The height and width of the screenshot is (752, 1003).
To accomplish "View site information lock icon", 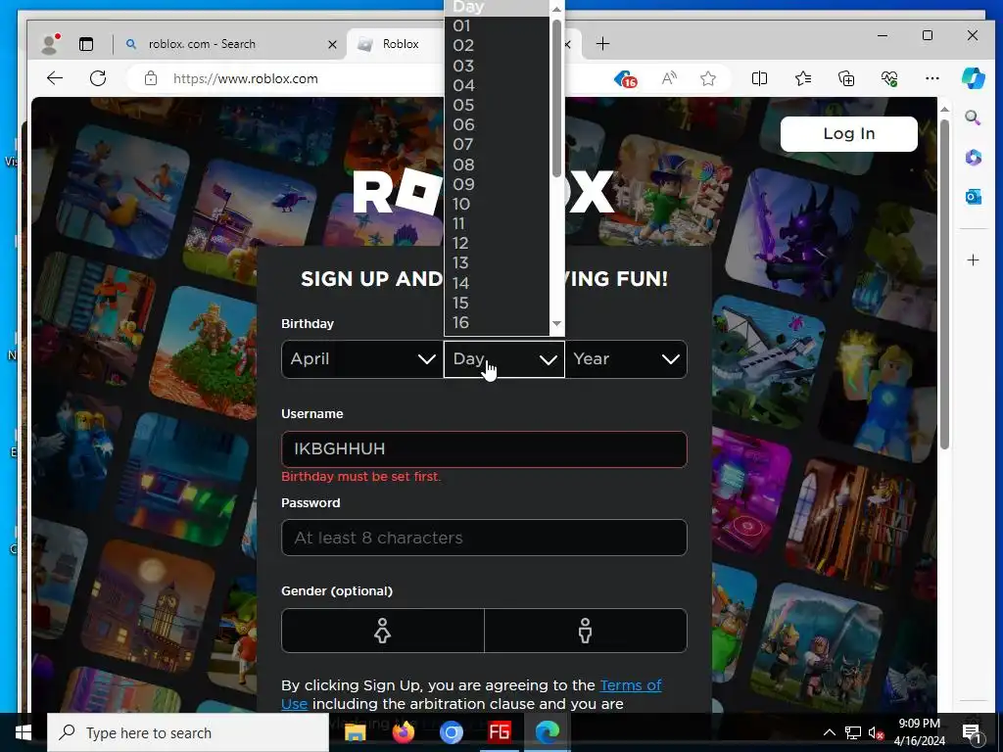I will (150, 78).
